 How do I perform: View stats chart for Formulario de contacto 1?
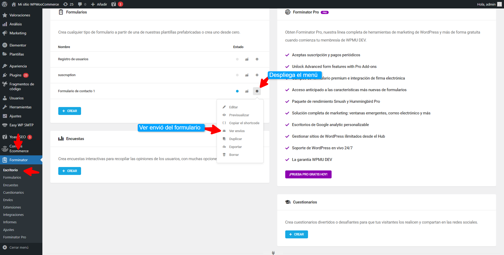pyautogui.click(x=247, y=91)
